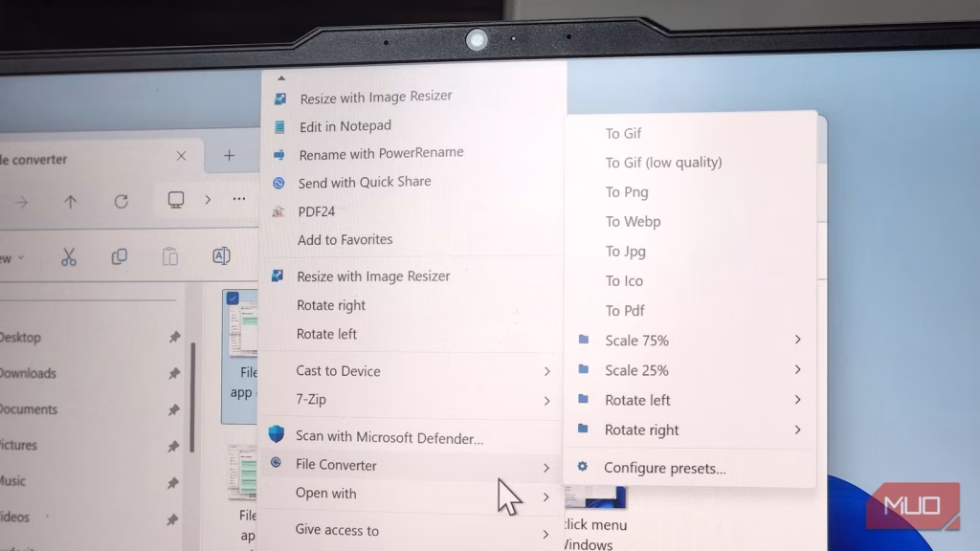Expand the Scale 75% submenu
The height and width of the screenshot is (551, 980).
[x=797, y=340]
